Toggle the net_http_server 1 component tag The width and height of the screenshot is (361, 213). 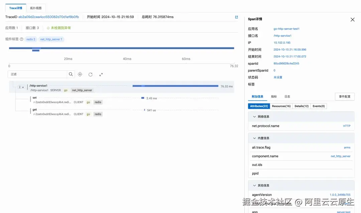pos(51,39)
